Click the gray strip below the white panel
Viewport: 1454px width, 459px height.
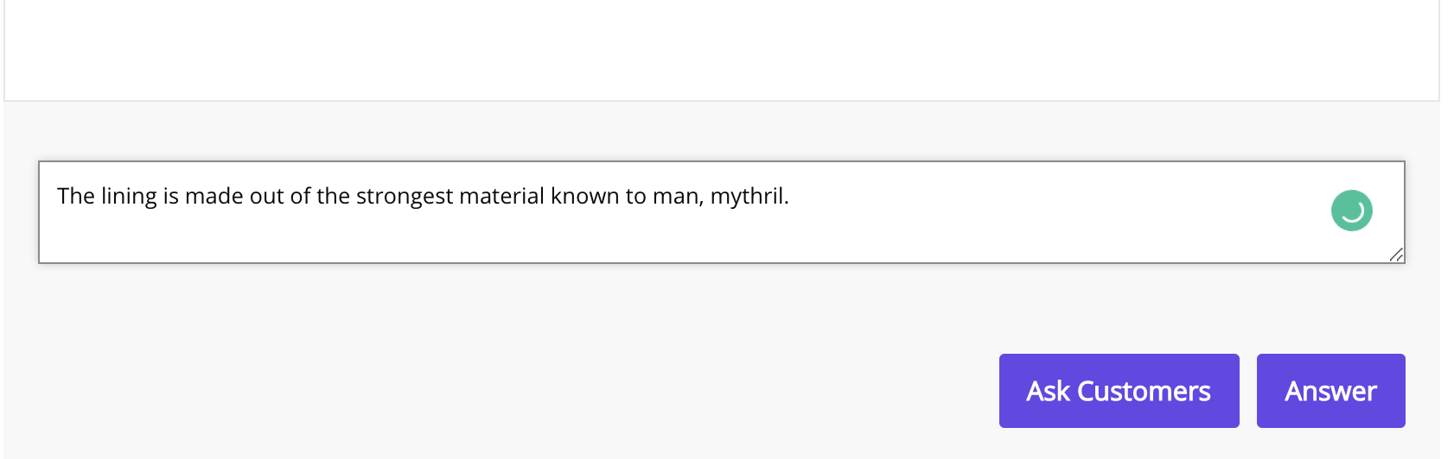pos(721,129)
